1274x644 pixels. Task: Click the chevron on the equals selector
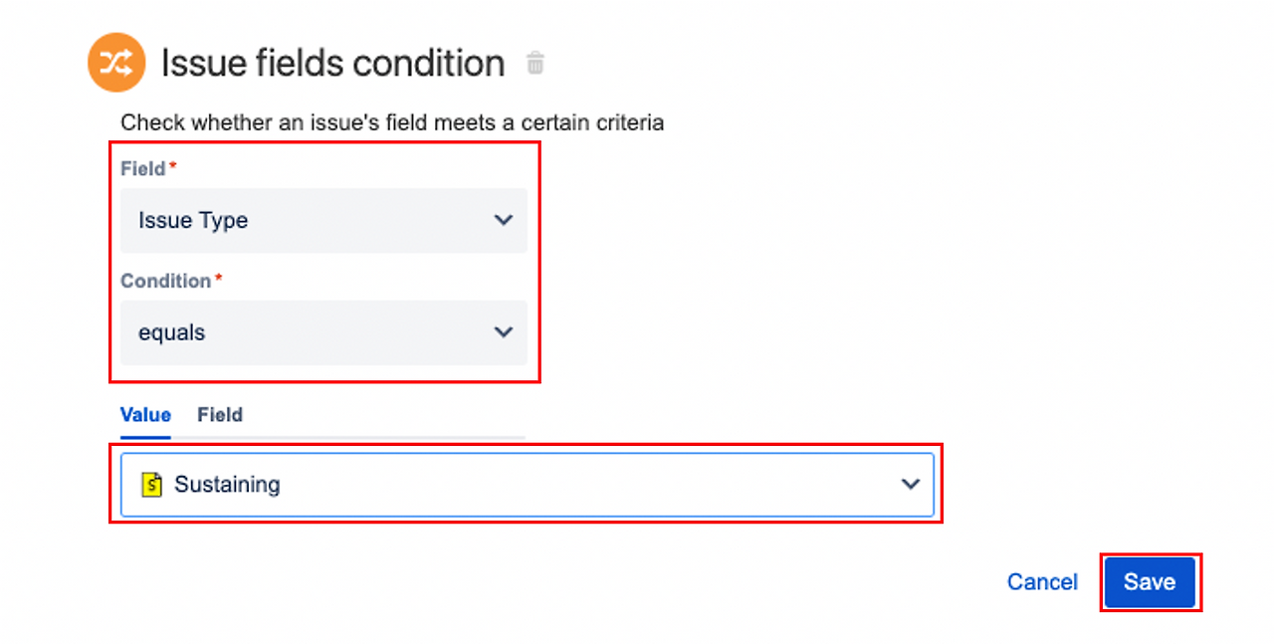pyautogui.click(x=504, y=332)
